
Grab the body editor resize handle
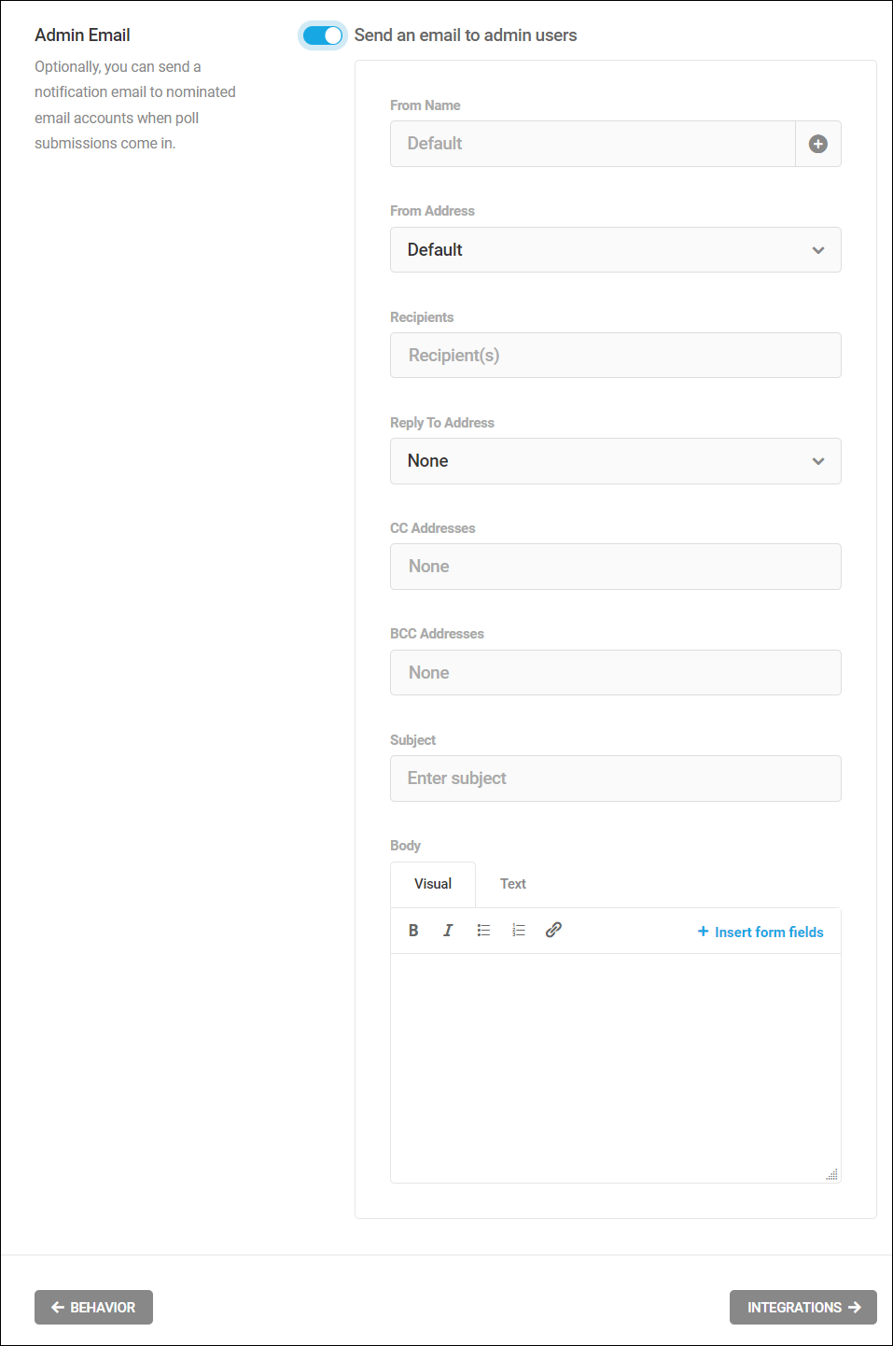point(831,1174)
